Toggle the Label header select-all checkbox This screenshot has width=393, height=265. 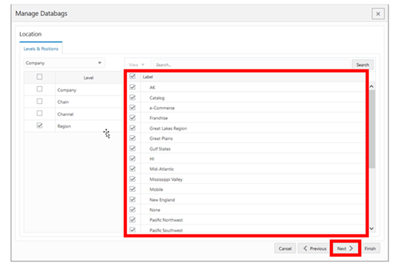(133, 76)
